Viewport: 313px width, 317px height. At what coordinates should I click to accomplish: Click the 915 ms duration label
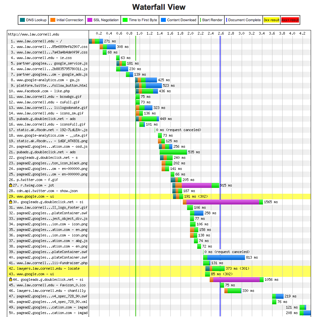(226, 185)
